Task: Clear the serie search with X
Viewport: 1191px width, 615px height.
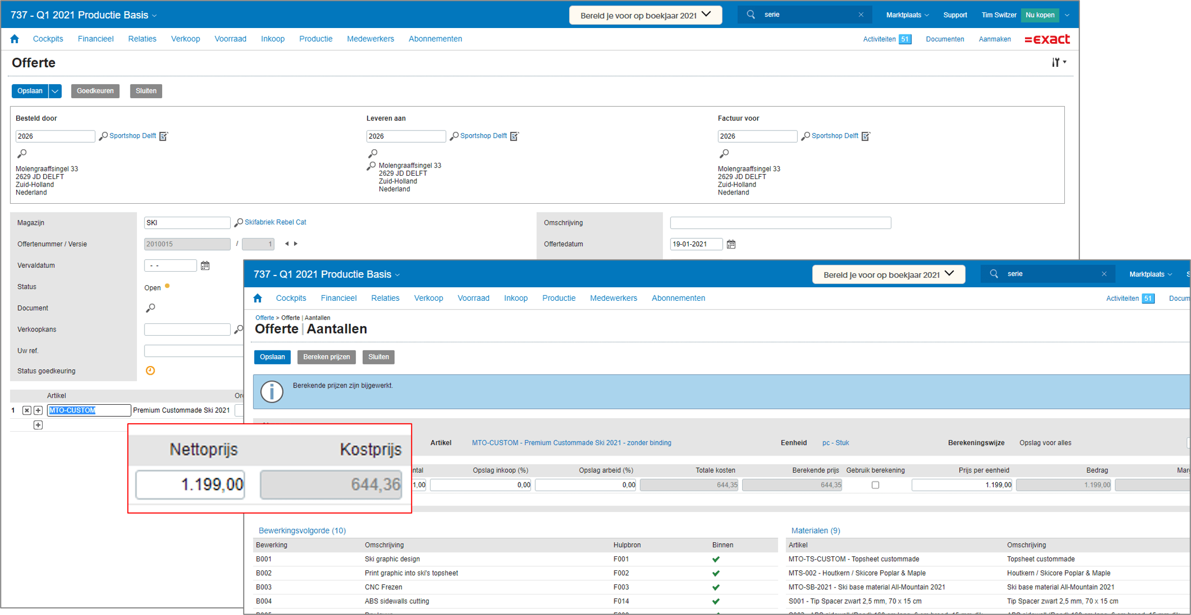Action: 861,15
